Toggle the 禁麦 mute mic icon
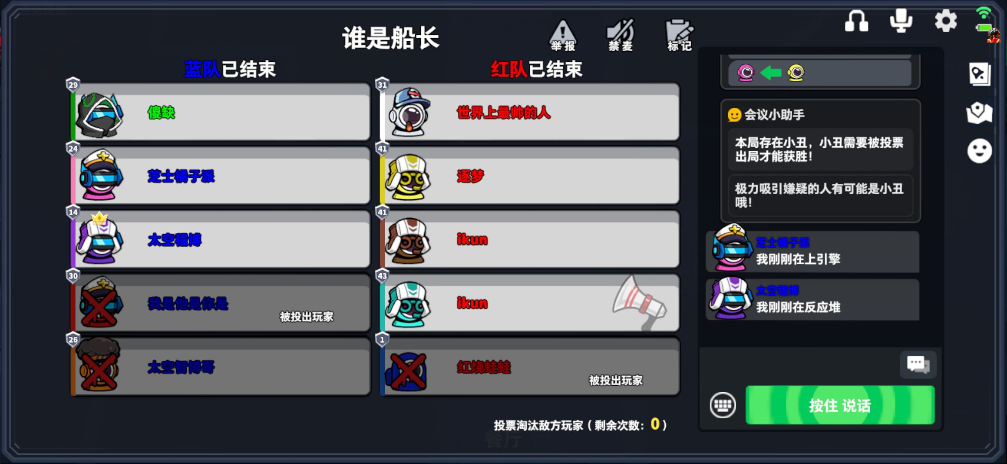 coord(621,36)
